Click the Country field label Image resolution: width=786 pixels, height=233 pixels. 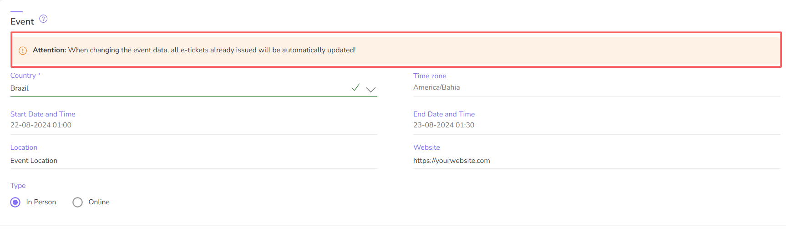(x=25, y=76)
